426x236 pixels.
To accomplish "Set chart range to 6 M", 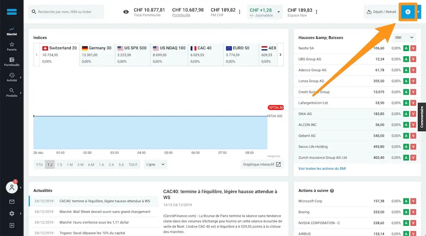I will 91,164.
